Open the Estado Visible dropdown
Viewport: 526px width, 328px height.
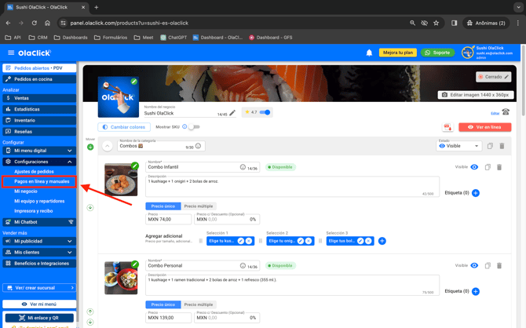pos(459,146)
